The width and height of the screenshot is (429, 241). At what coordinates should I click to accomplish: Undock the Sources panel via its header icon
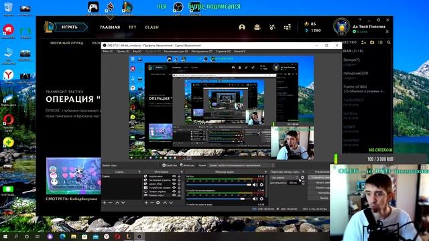[x=182, y=172]
